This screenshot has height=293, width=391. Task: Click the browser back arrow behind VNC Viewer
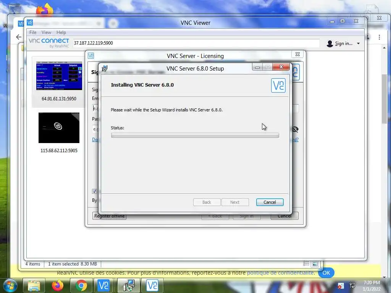[x=19, y=37]
